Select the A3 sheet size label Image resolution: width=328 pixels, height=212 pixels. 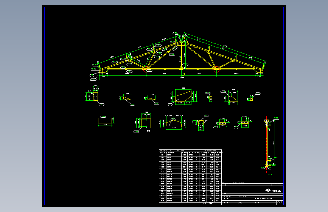pos(280,202)
